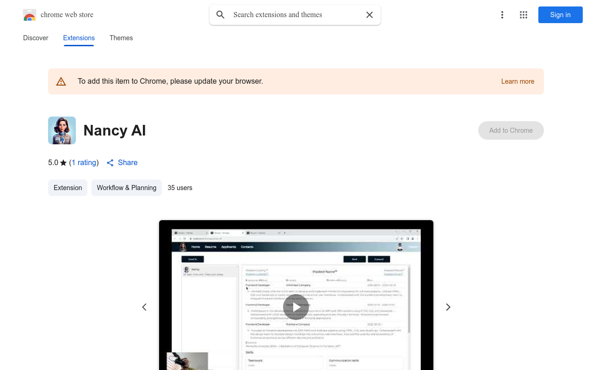The width and height of the screenshot is (592, 370).
Task: Focus the Search extensions and themes field
Action: pos(295,15)
